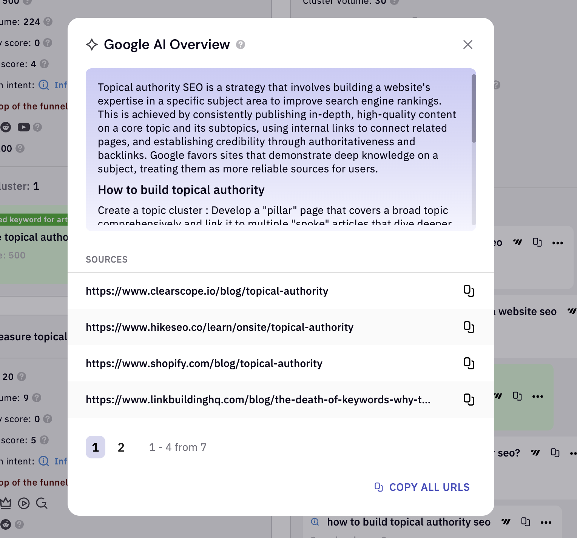
Task: Open the shopify.com topical-authority link
Action: point(204,363)
